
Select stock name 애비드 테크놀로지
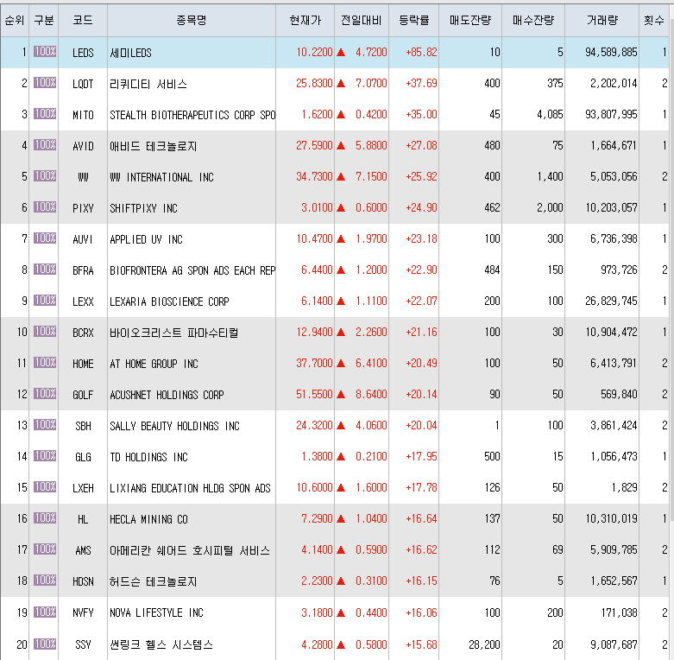pos(153,146)
